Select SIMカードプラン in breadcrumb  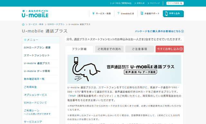[x=56, y=24]
